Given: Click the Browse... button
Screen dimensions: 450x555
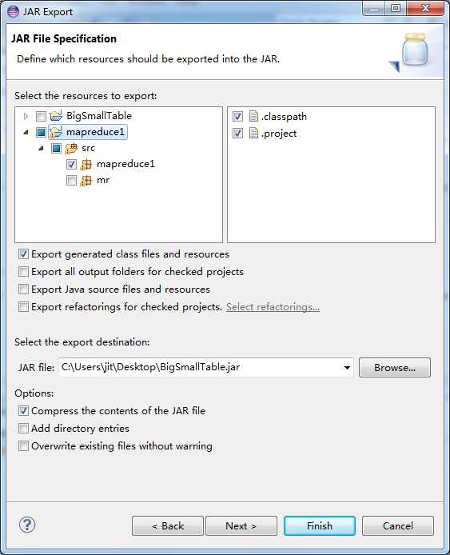Looking at the screenshot, I should (395, 367).
